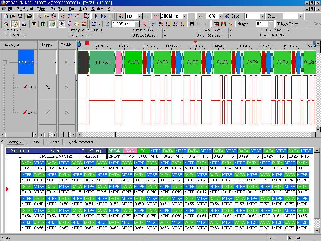Viewport: 321px width, 241px height.
Task: Click the Save floppy disk icon
Action: (20, 16)
